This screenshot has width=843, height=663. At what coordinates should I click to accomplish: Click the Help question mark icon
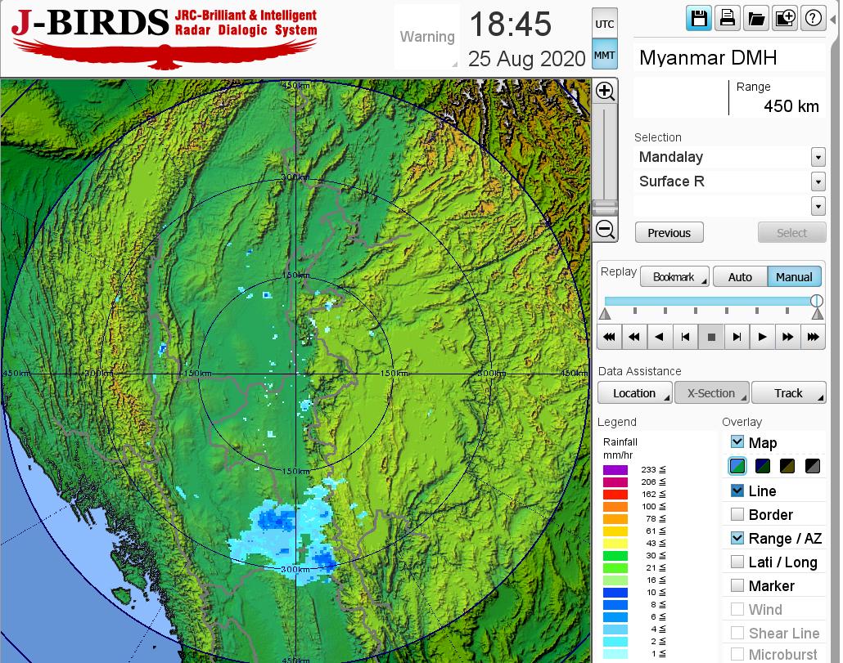813,19
